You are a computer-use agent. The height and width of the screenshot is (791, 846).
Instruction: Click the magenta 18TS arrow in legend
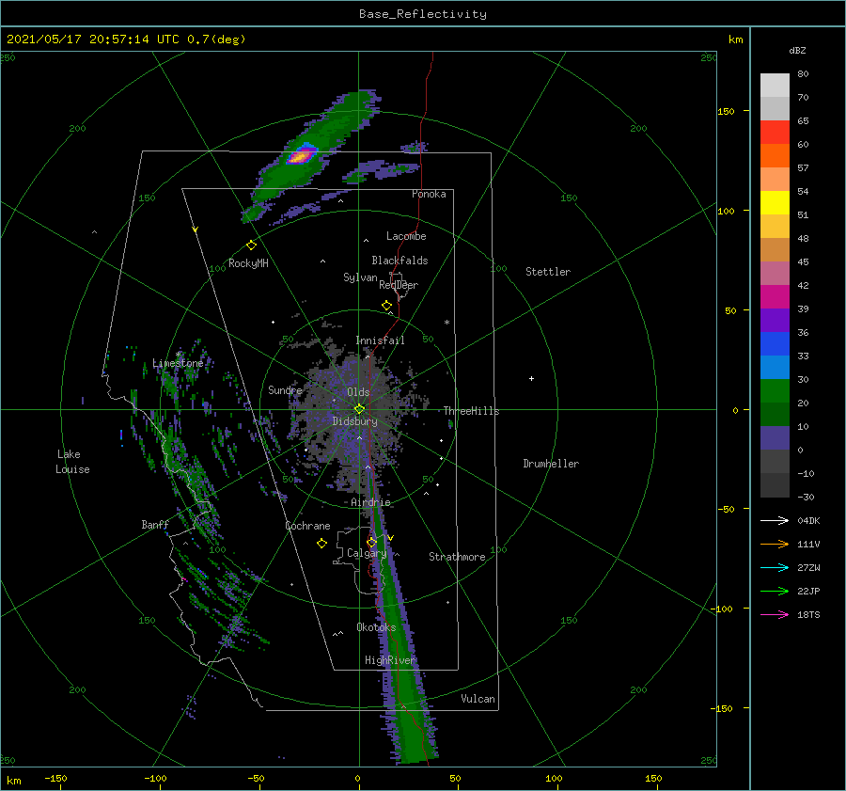coord(775,614)
